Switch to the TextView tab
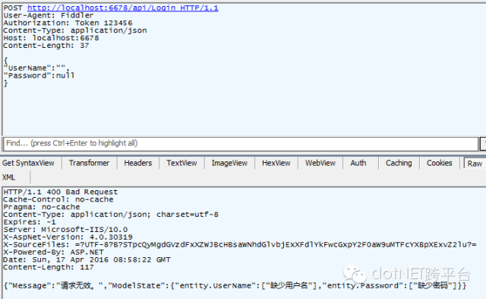486x299 pixels. click(x=181, y=163)
